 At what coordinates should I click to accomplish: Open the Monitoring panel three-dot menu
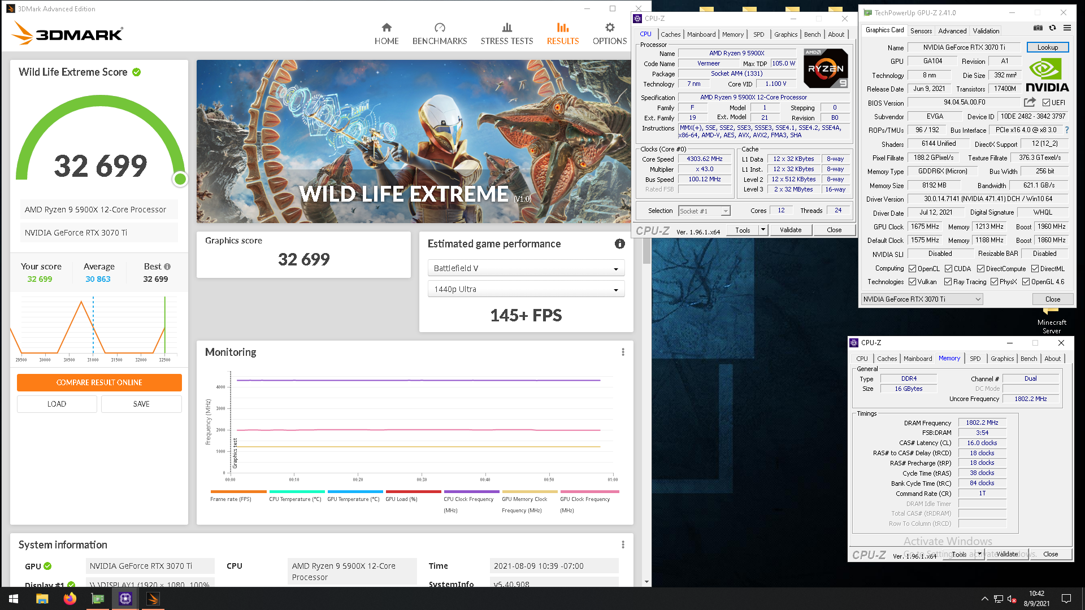(x=623, y=352)
